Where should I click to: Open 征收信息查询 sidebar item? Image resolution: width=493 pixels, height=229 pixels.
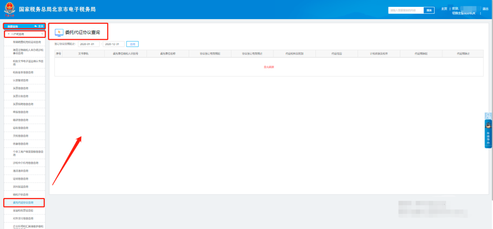(x=21, y=128)
